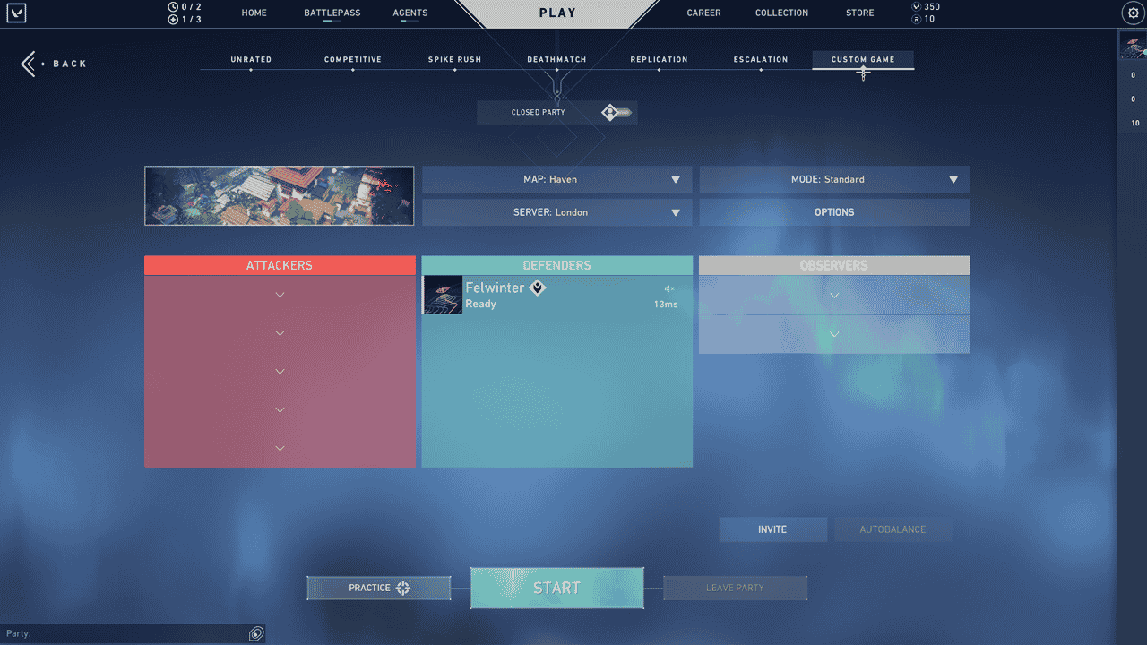Select the COMPETITIVE game mode tab
The height and width of the screenshot is (645, 1147).
[x=353, y=60]
